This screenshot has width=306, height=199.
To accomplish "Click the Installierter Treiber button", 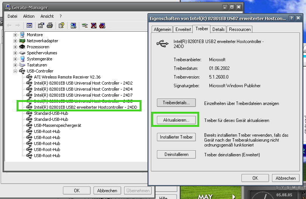I will click(176, 137).
